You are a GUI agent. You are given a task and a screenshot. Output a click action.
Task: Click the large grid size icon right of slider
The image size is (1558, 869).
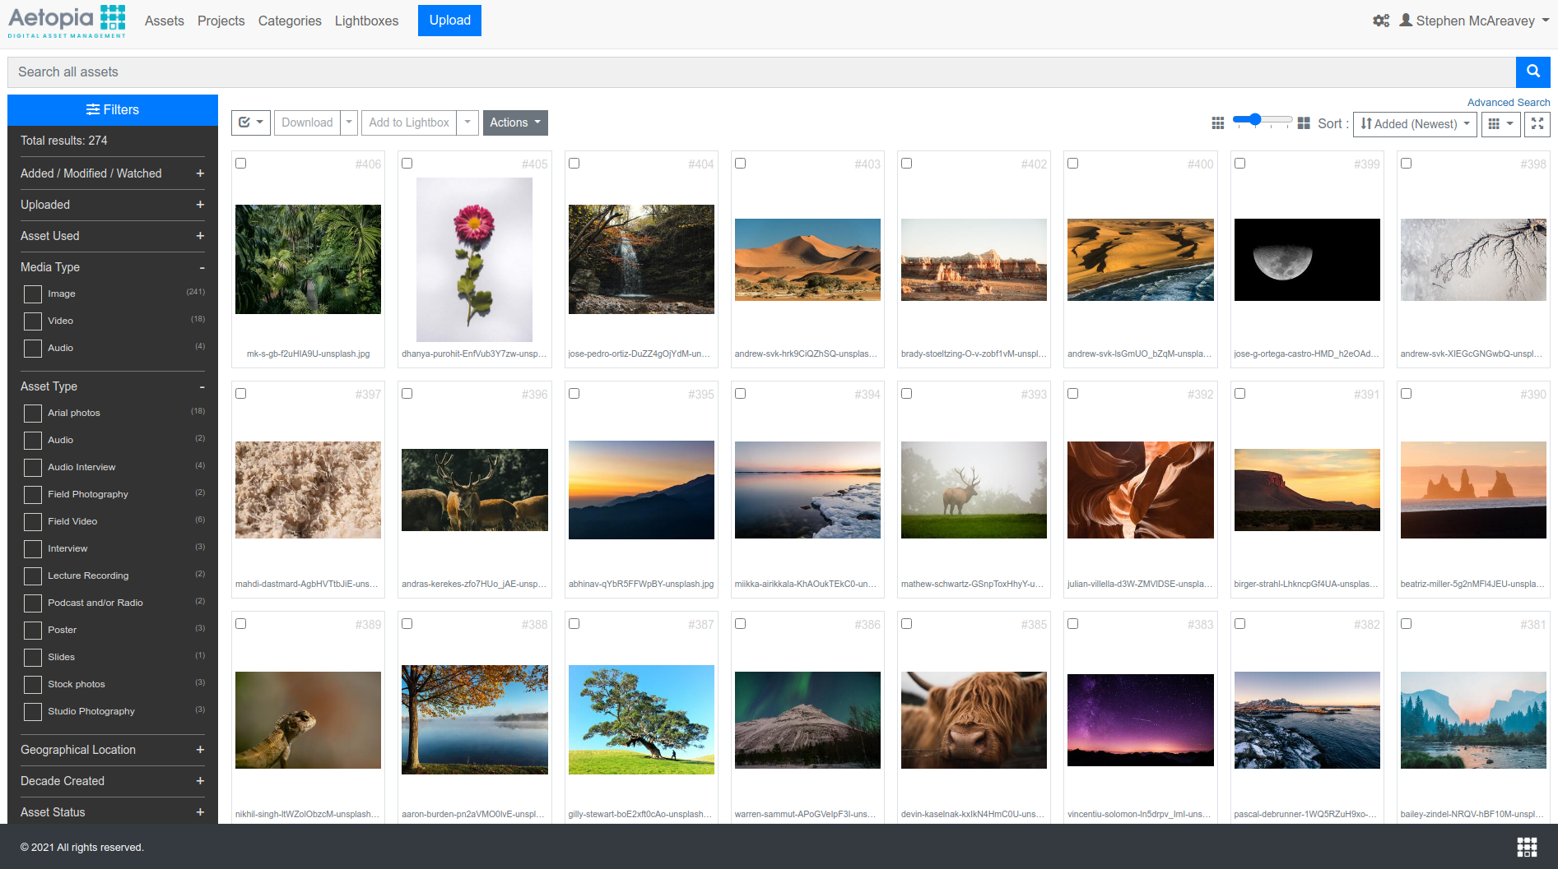click(1304, 123)
